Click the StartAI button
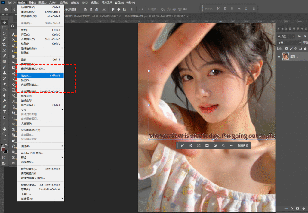 pyautogui.click(x=208, y=8)
